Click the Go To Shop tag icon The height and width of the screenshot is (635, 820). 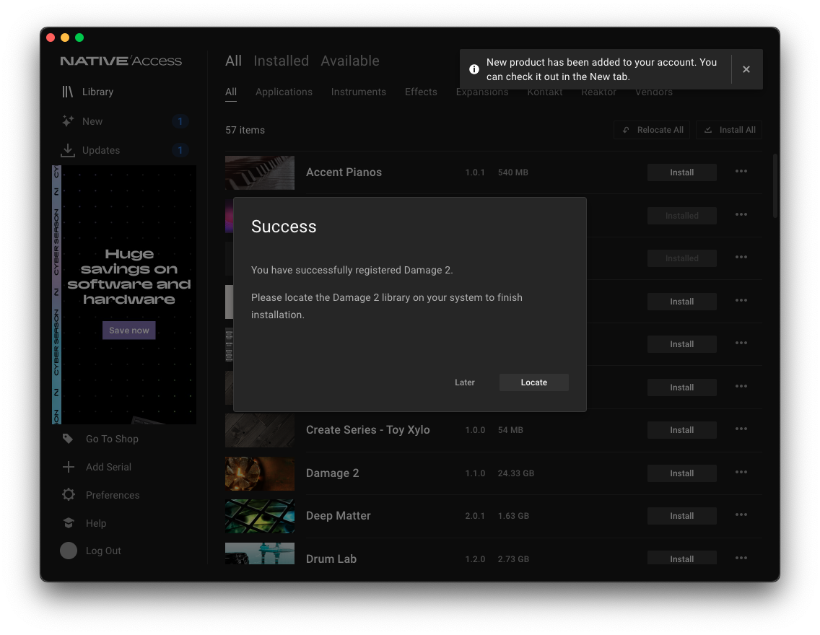[68, 439]
